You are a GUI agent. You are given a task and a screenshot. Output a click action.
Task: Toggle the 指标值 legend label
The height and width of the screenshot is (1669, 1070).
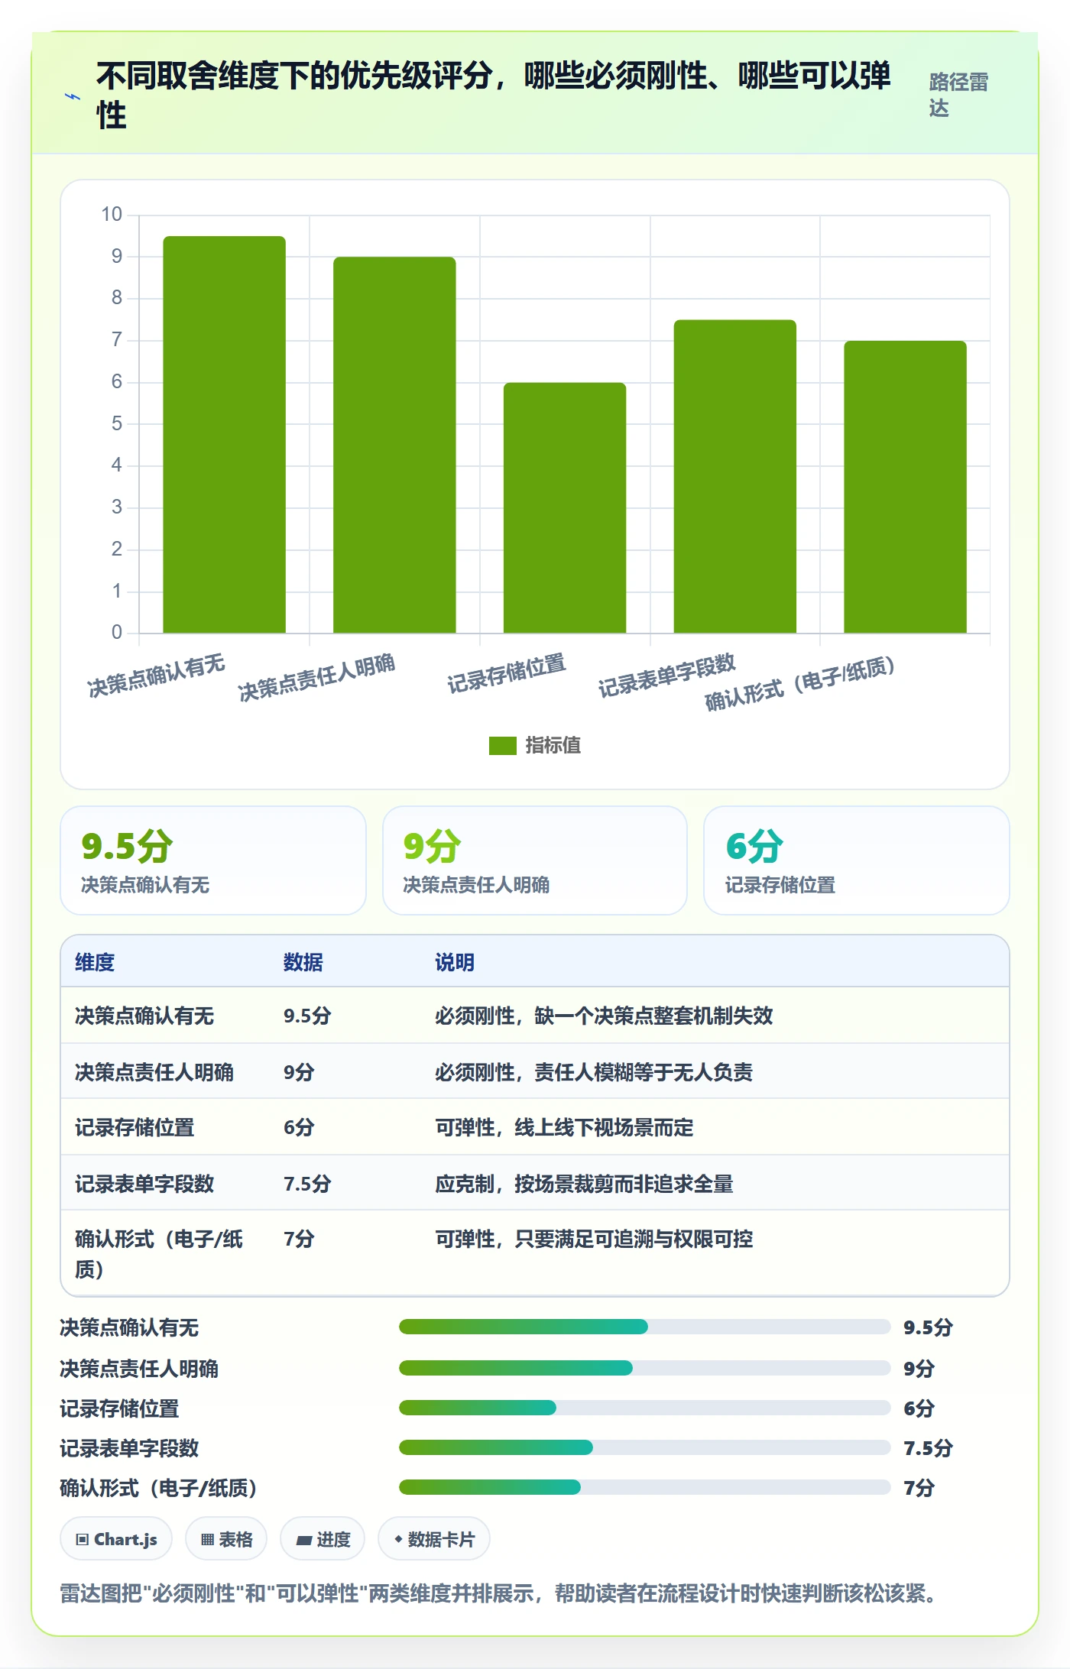(x=553, y=745)
